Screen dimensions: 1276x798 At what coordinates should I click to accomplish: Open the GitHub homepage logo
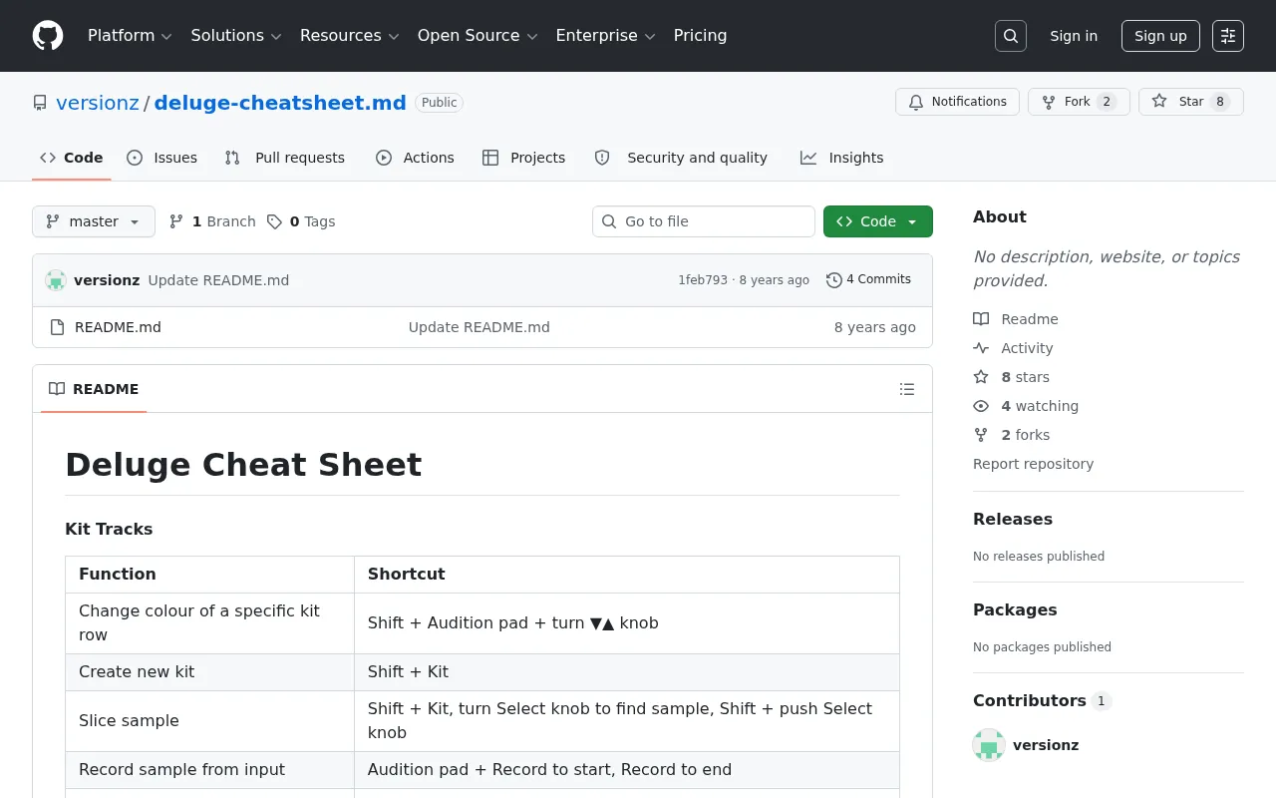(x=48, y=36)
